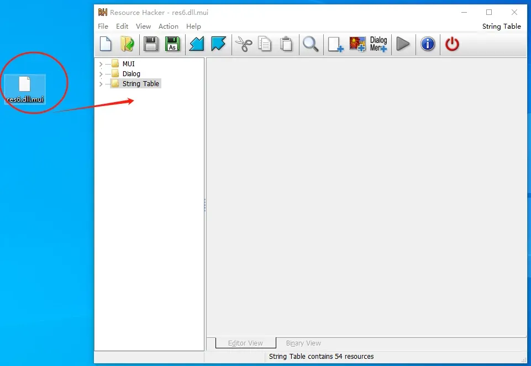The width and height of the screenshot is (531, 366).
Task: Create a new blank resource file
Action: tap(106, 44)
